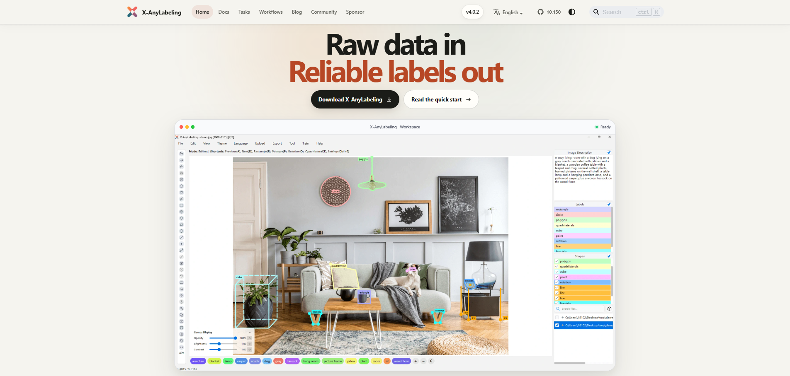Select the picture frame tag chip
790x376 pixels.
(x=333, y=361)
